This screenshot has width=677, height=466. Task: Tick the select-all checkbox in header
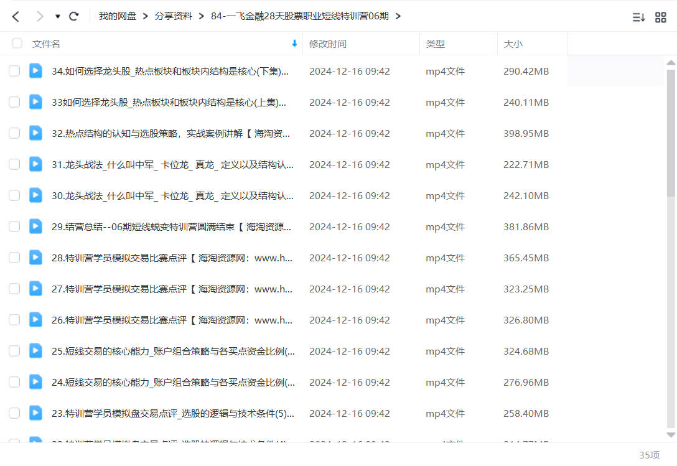[x=17, y=43]
